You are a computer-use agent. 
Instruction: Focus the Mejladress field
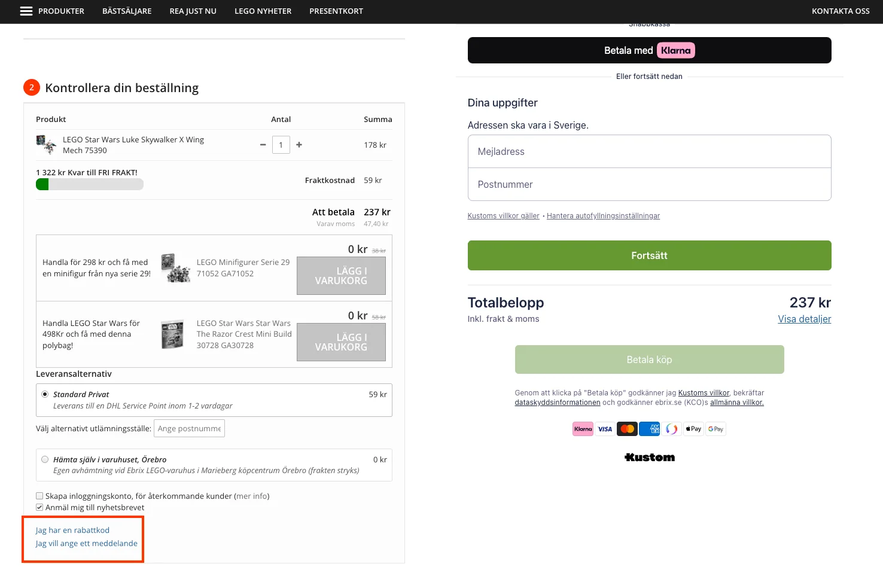(650, 151)
